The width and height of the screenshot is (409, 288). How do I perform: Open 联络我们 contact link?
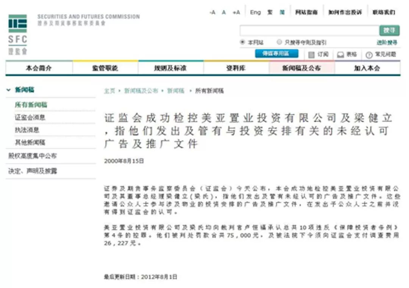pyautogui.click(x=384, y=12)
